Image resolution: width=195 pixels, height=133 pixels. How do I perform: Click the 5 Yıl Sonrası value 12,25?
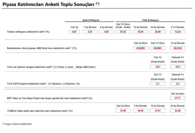pyautogui.click(x=177, y=32)
